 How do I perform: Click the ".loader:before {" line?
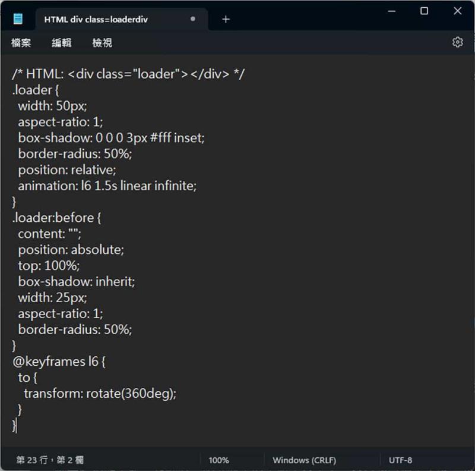tap(56, 218)
